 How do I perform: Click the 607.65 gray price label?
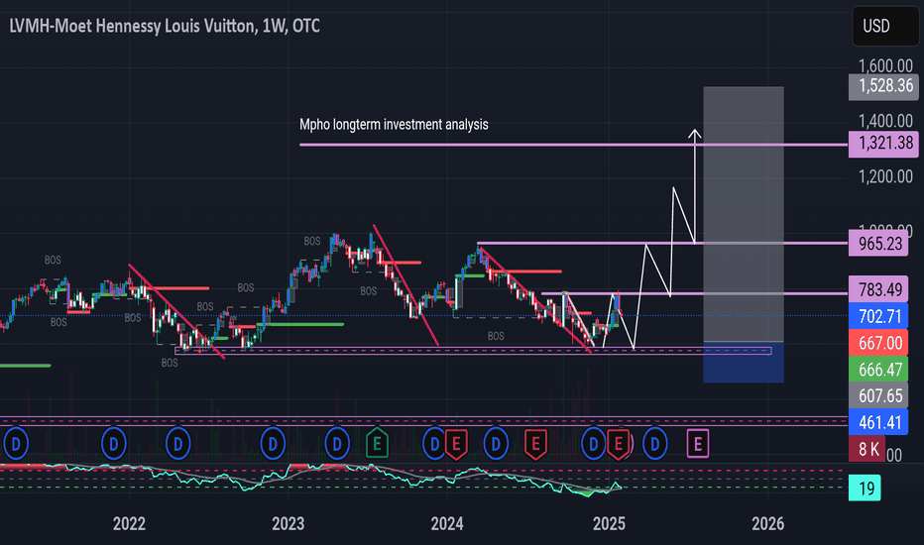click(878, 396)
